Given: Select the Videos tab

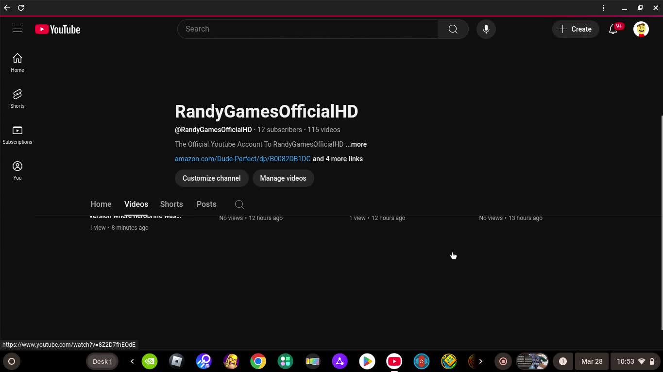Looking at the screenshot, I should 136,204.
